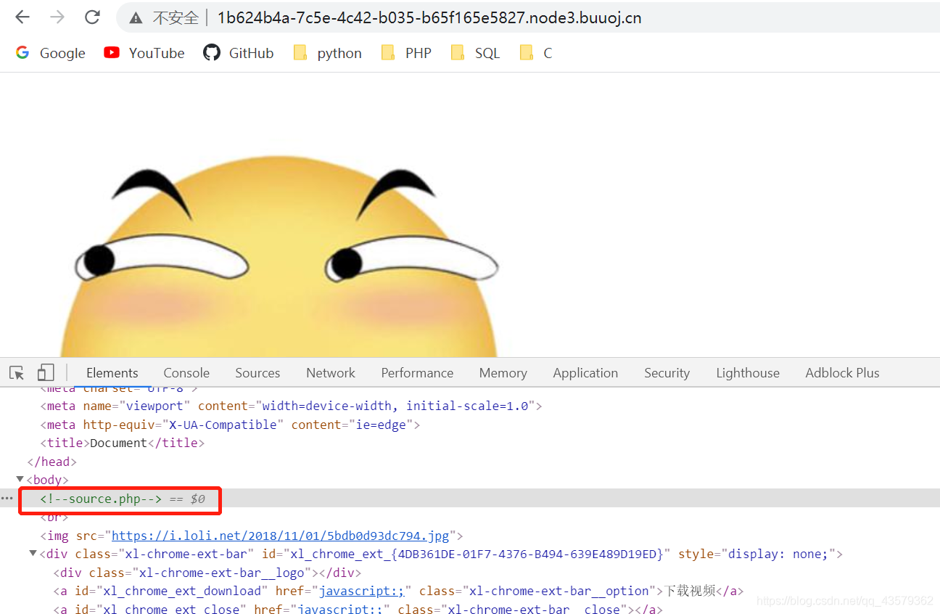Activate the element inspector picker tool

pyautogui.click(x=16, y=372)
